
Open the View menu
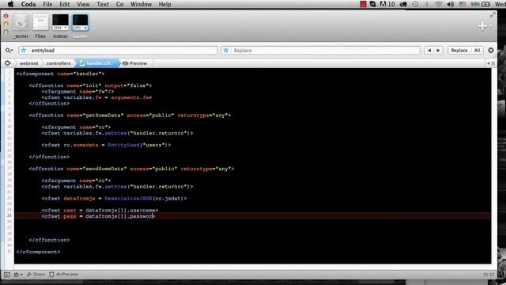tap(83, 4)
